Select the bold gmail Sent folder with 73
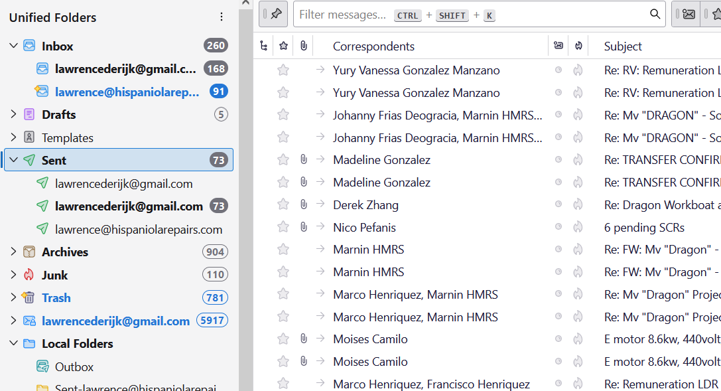This screenshot has width=721, height=391. pyautogui.click(x=119, y=206)
